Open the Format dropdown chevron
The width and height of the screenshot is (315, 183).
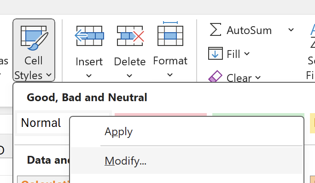click(170, 75)
